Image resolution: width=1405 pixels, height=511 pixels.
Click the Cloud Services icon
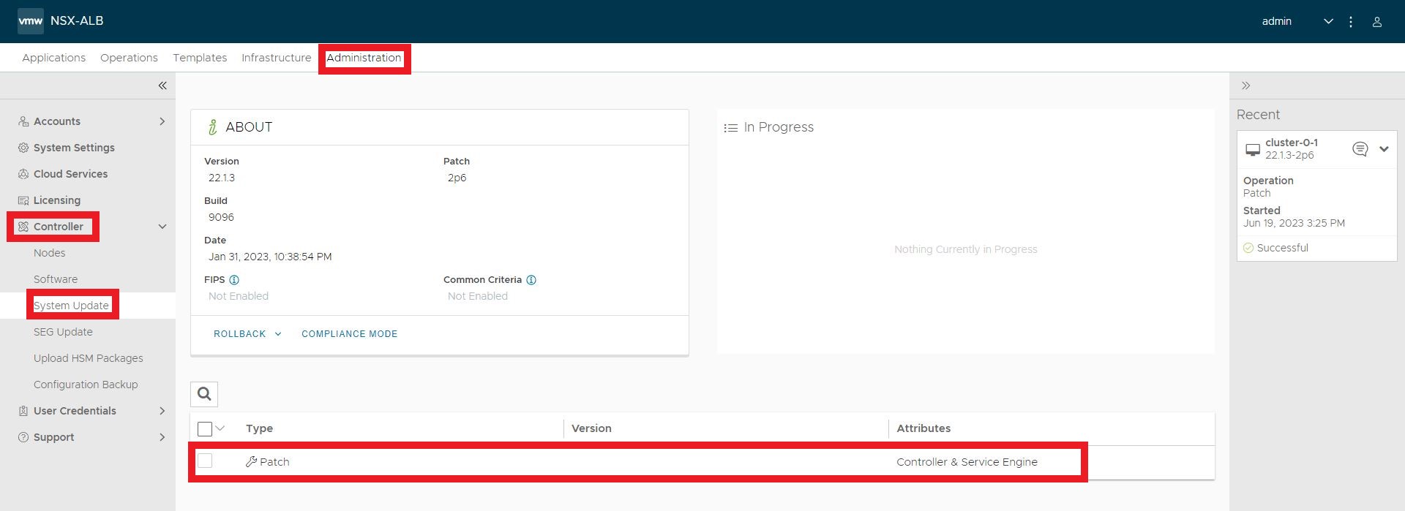[23, 174]
